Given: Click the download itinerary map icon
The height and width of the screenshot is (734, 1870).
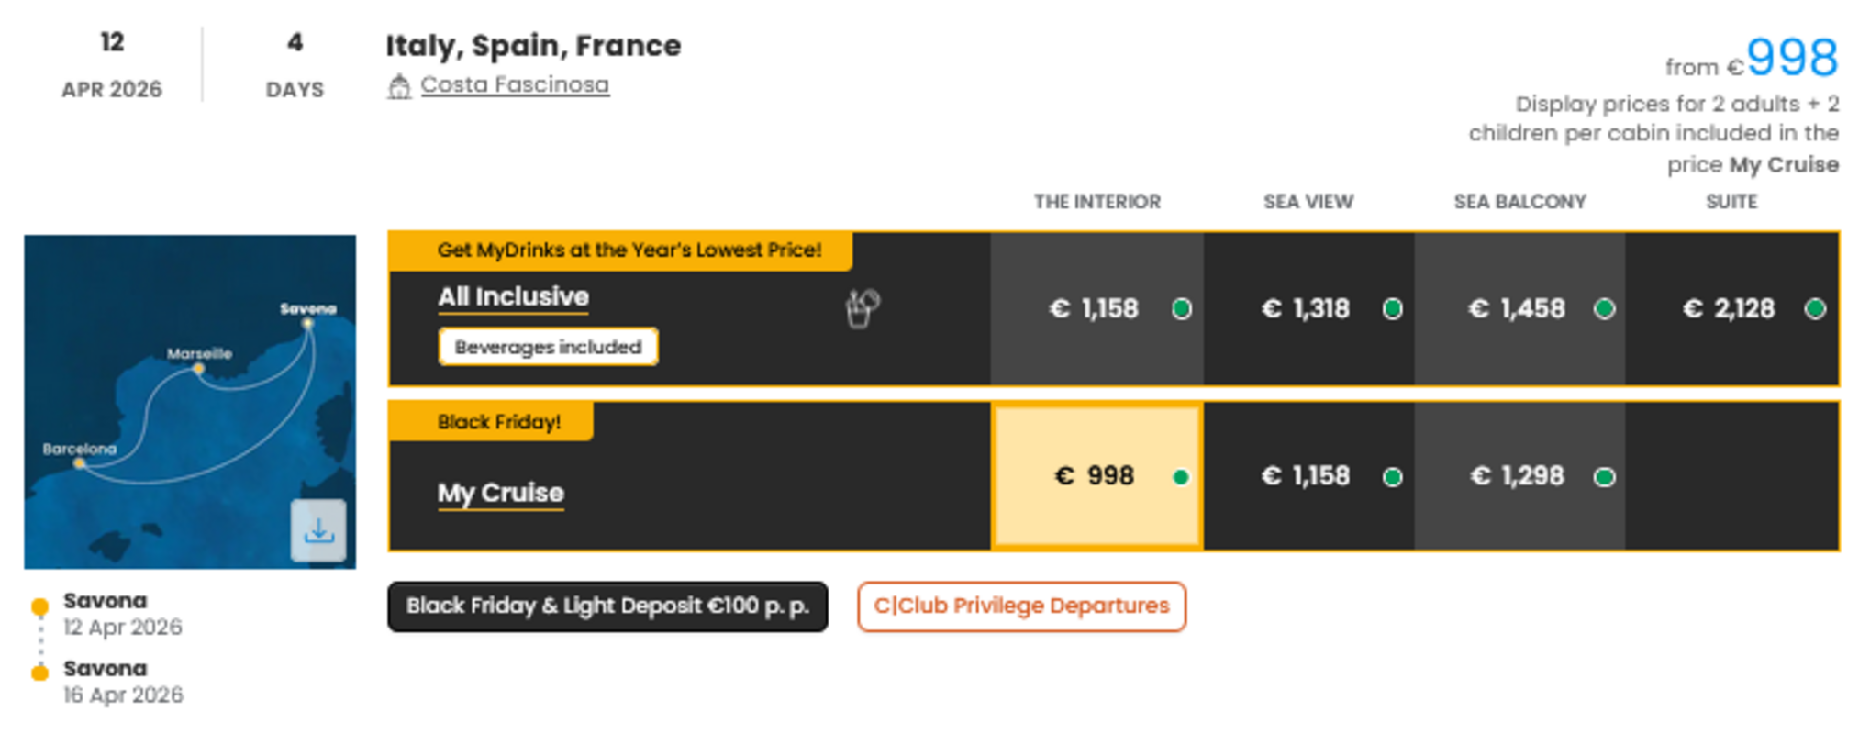Looking at the screenshot, I should 318,530.
